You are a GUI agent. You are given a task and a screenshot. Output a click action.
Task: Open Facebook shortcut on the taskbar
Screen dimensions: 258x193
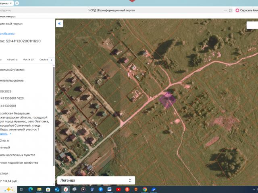click(x=101, y=189)
